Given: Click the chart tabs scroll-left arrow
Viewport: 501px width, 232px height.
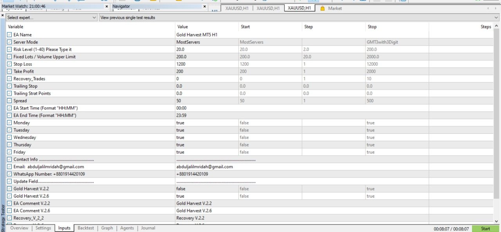Looking at the screenshot, I should click(x=488, y=8).
